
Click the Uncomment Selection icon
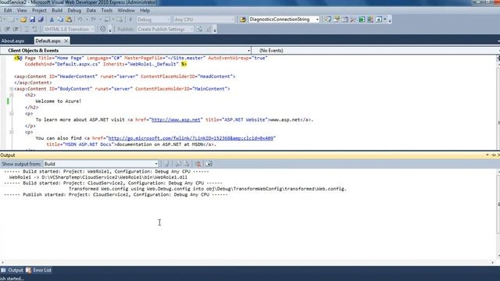pos(34,30)
